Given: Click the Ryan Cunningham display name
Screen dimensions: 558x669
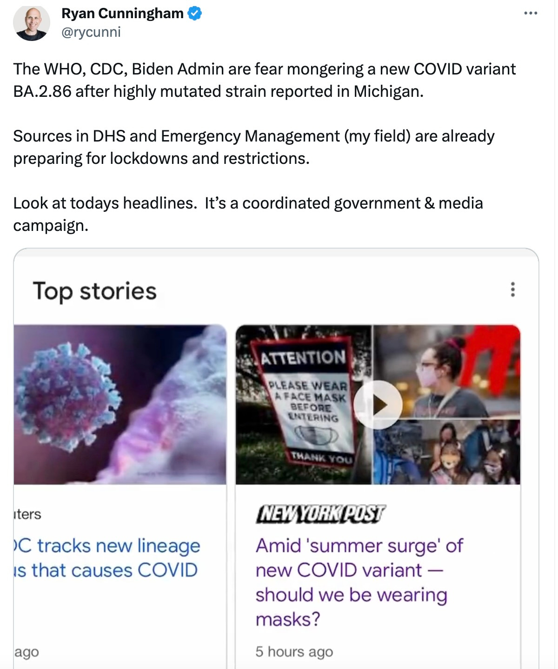Looking at the screenshot, I should click(122, 14).
